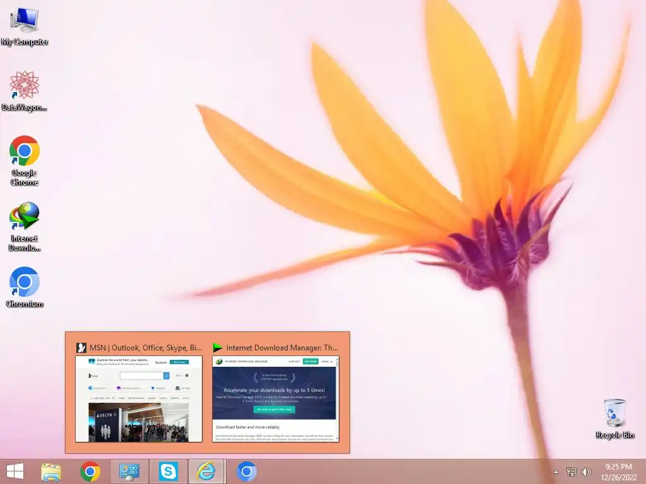Click the Internet Download Manager: Th... preview title
Screen dimensions: 646x484
[282, 348]
